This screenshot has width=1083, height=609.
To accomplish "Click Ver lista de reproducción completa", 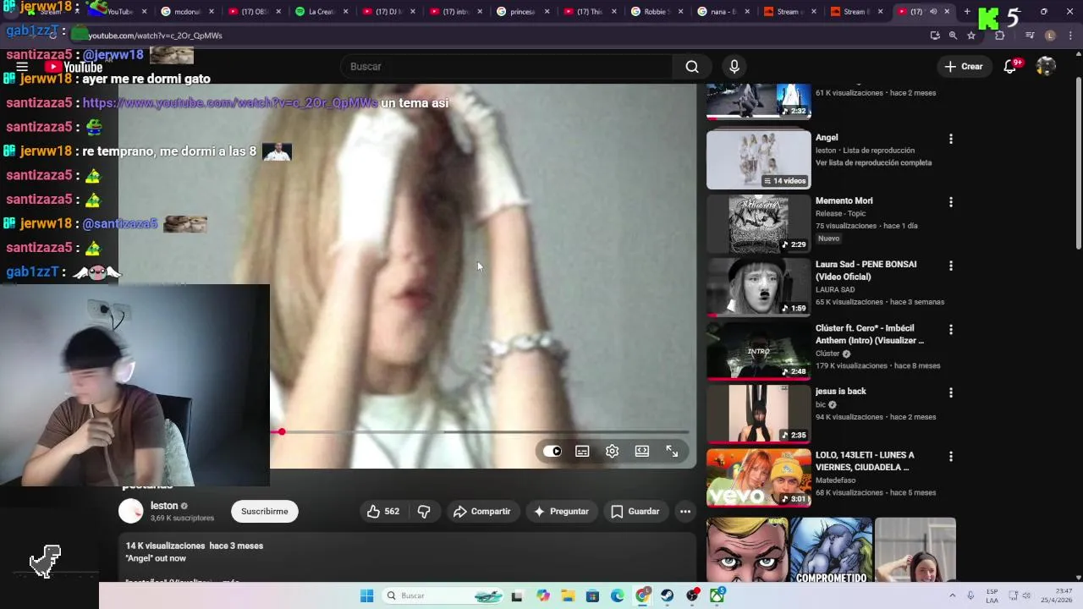I will pyautogui.click(x=873, y=162).
